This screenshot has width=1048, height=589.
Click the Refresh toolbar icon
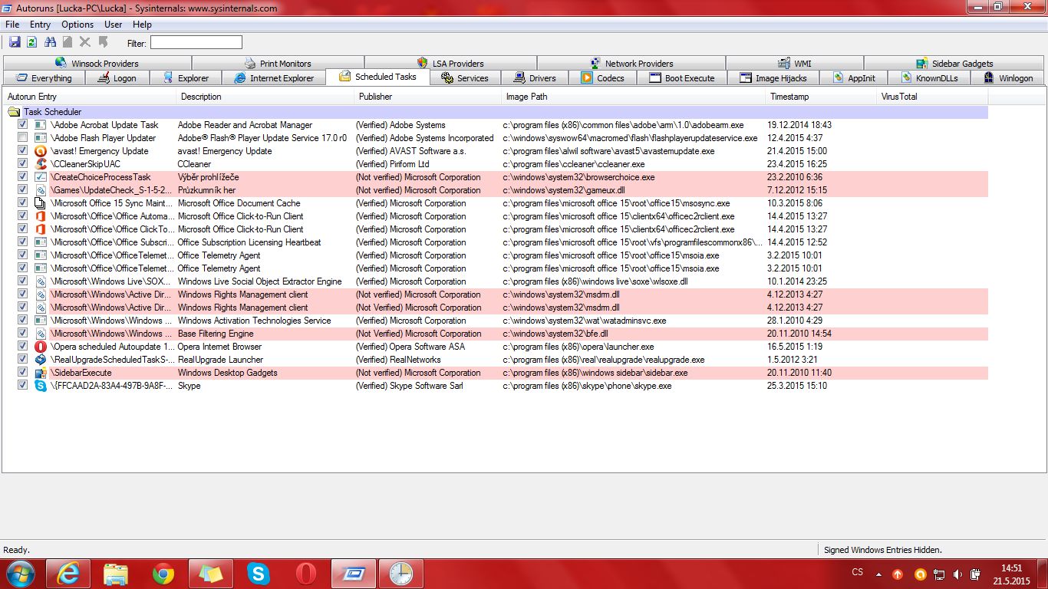pos(32,42)
